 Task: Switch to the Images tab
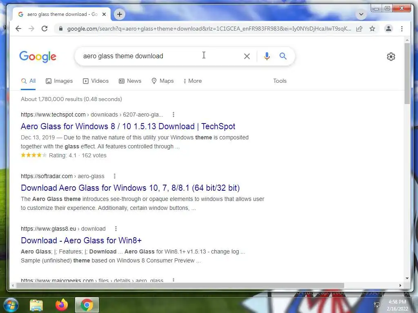pos(59,81)
